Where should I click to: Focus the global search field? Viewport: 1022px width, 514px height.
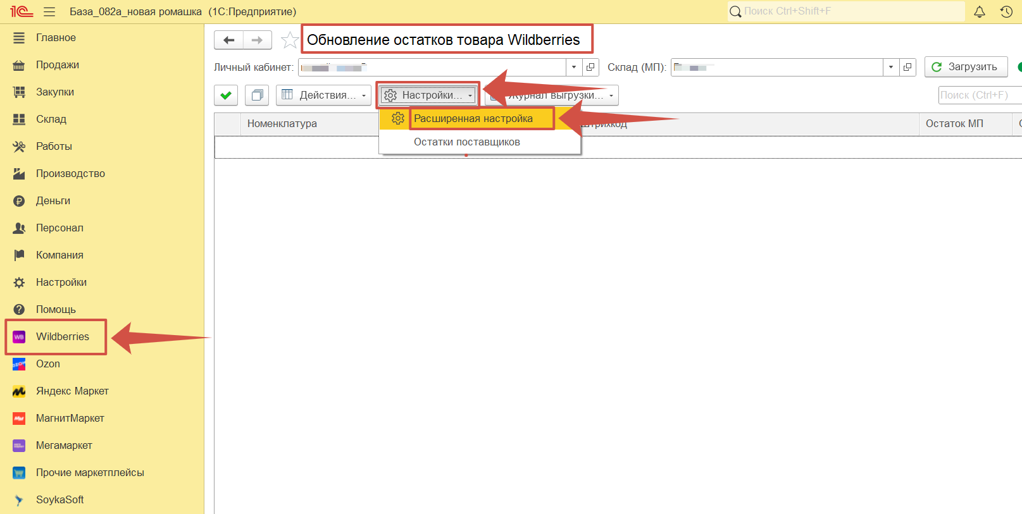point(846,11)
